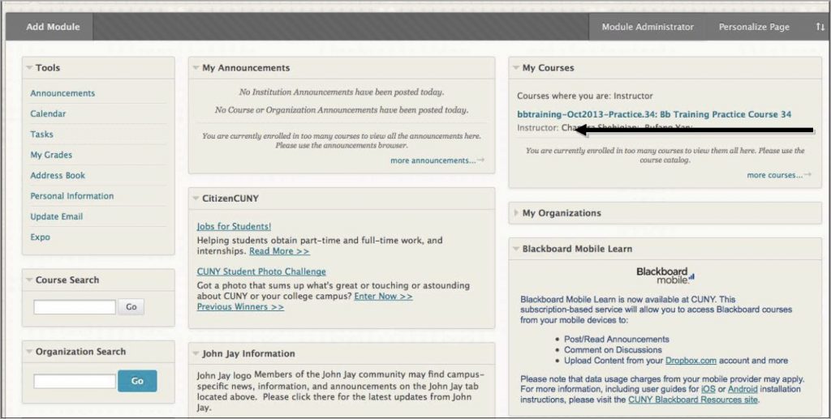831x419 pixels.
Task: Click 'Courses where you are: Instructor' text
Action: click(585, 96)
